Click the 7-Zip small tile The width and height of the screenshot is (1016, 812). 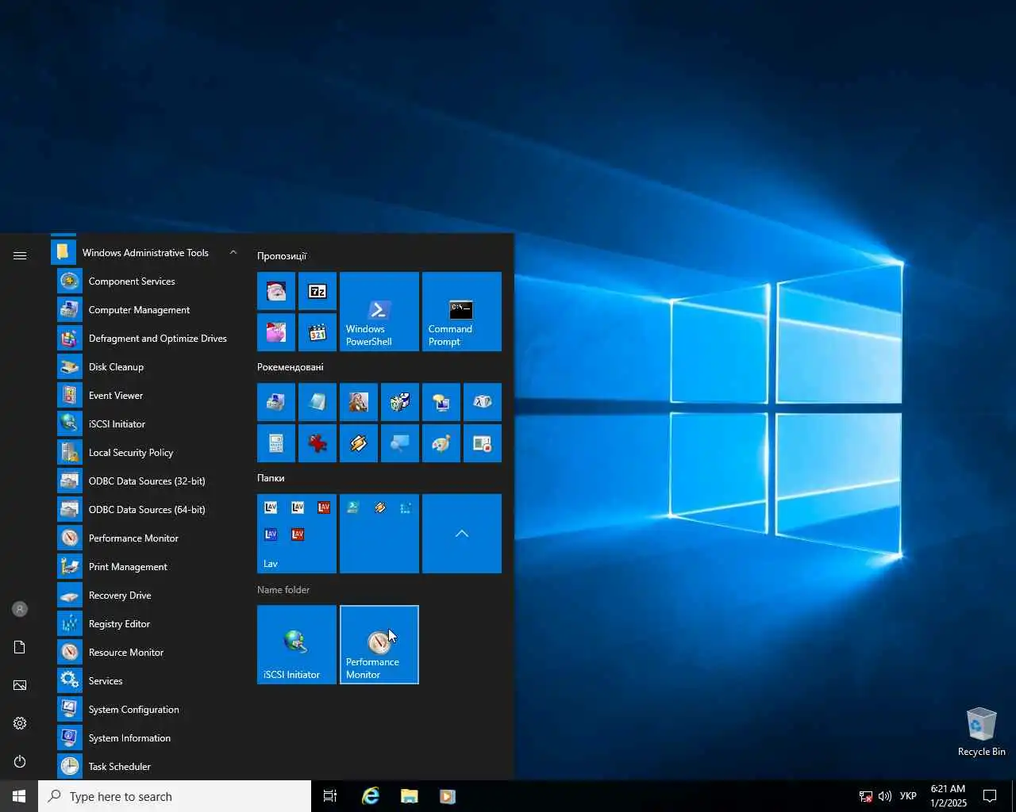pyautogui.click(x=317, y=291)
